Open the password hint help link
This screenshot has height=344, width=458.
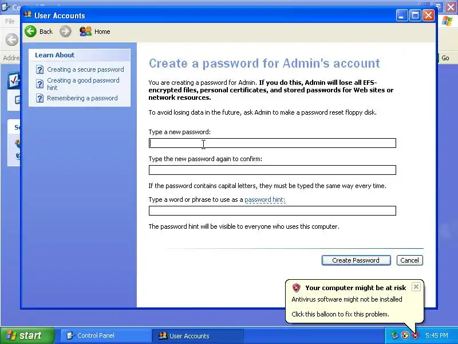pos(264,200)
